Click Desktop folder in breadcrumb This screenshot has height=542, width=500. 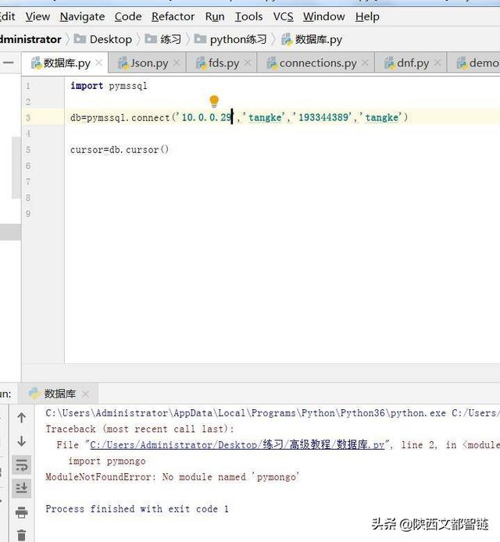(x=103, y=39)
